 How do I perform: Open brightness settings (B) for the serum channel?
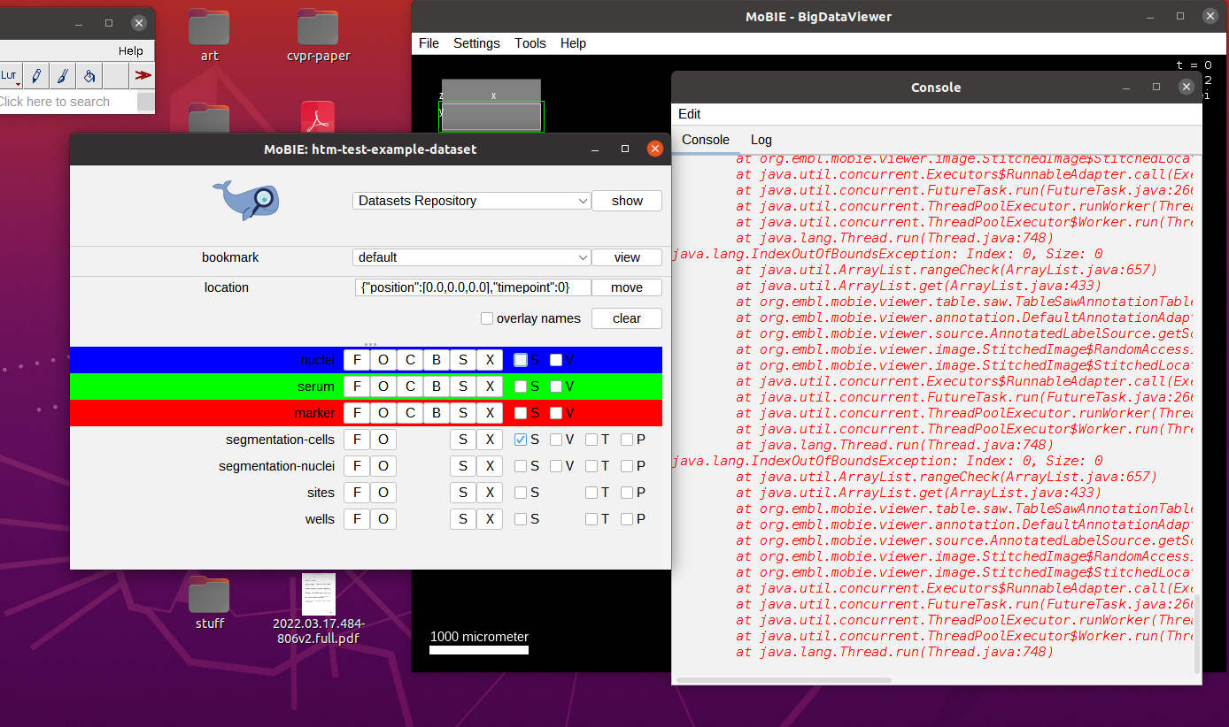(437, 386)
